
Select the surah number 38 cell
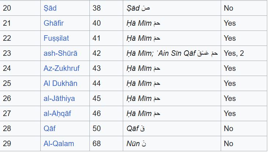click(97, 8)
